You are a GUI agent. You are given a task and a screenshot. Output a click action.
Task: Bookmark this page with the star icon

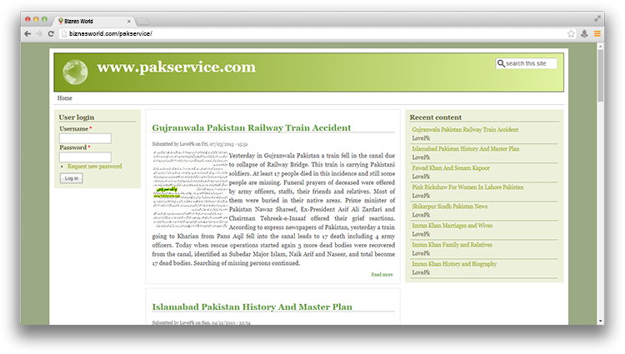click(x=571, y=33)
